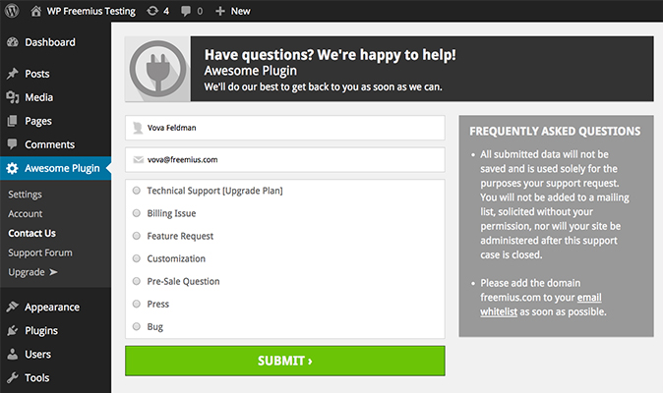This screenshot has width=663, height=393.
Task: Click the Posts pin icon
Action: (12, 74)
